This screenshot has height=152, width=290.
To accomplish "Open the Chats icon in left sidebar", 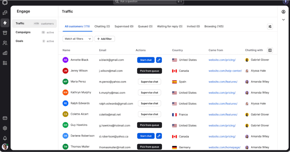I will pyautogui.click(x=5, y=13).
